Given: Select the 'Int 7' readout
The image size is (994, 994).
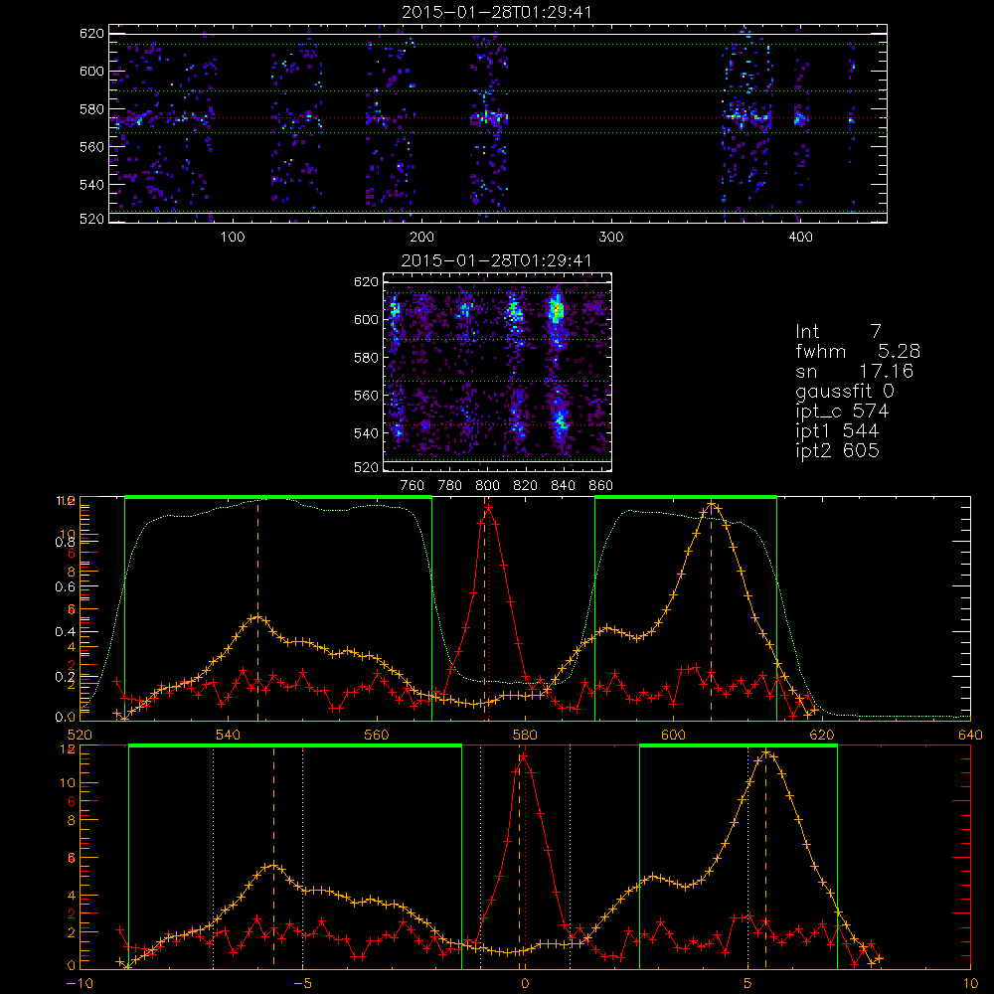Looking at the screenshot, I should [838, 332].
